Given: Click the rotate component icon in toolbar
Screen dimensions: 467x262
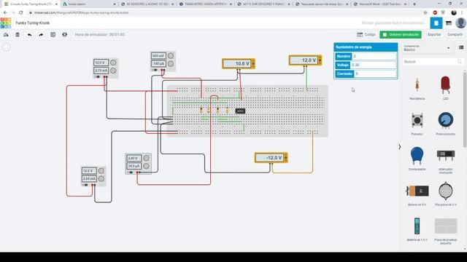Looking at the screenshot, I should [6, 35].
